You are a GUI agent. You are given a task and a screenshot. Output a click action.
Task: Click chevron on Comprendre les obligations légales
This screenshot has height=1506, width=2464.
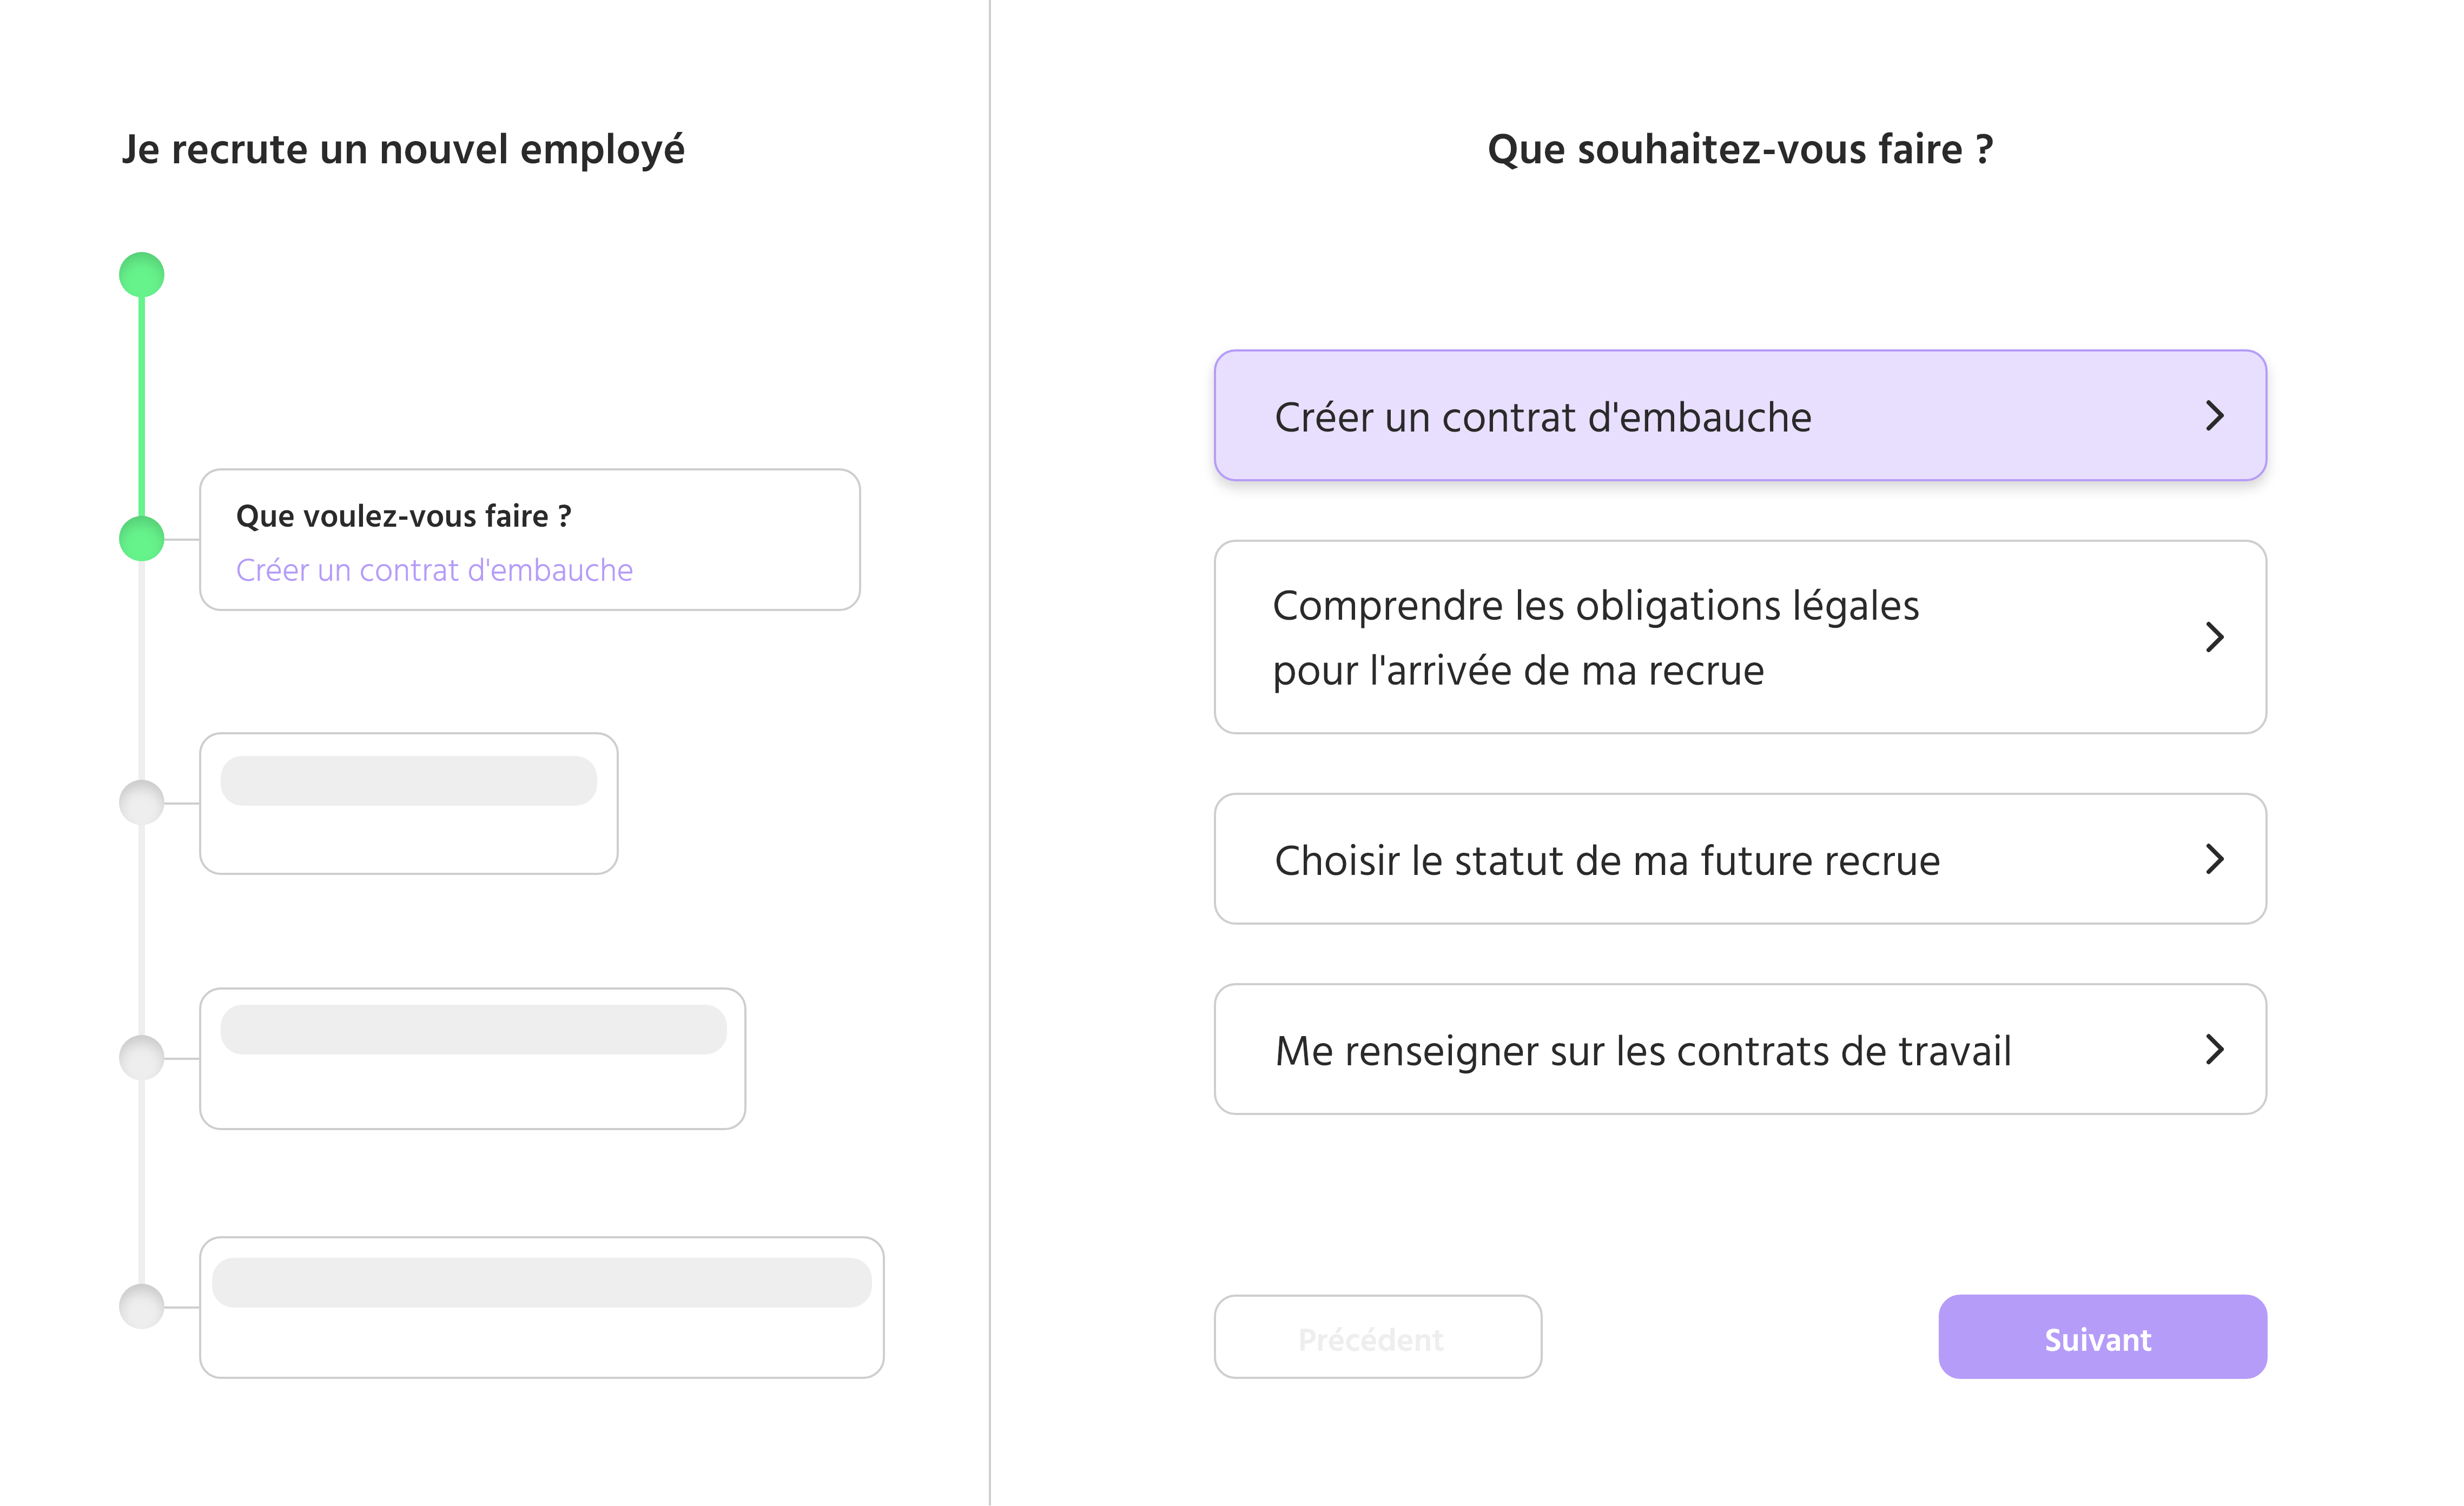tap(2214, 638)
